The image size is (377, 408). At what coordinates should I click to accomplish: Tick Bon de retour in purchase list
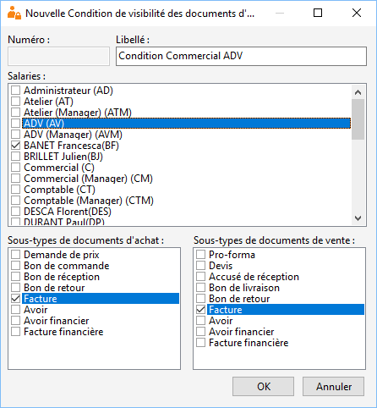pos(16,288)
